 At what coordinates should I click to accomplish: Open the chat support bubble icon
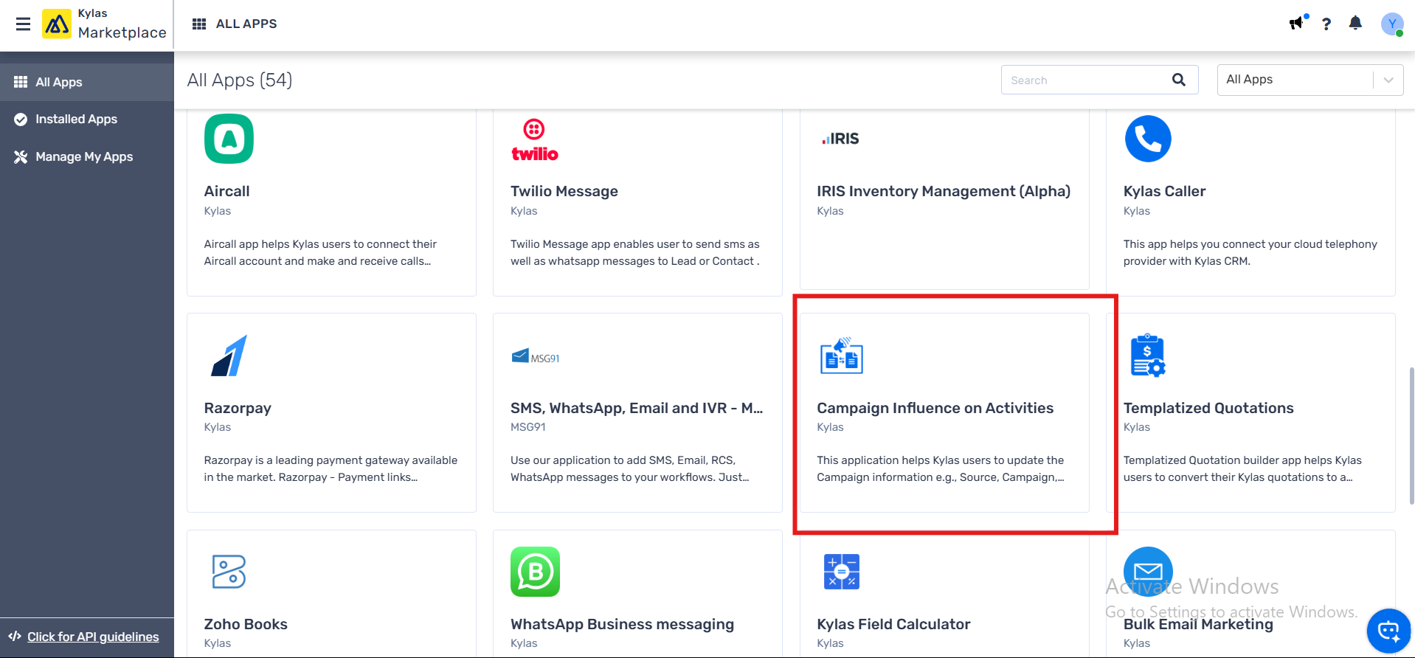[1389, 631]
